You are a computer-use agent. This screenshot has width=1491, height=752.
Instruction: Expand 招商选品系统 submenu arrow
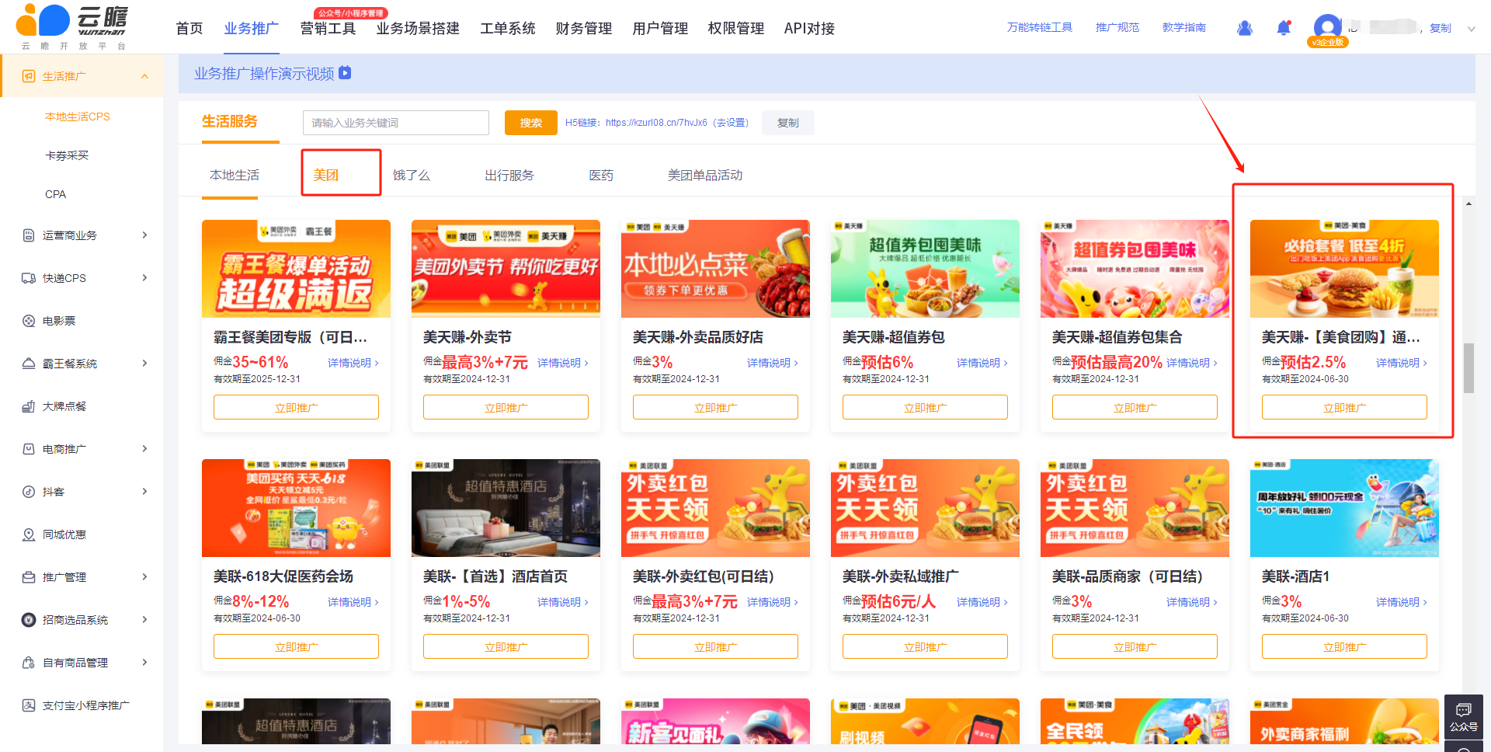coord(144,620)
